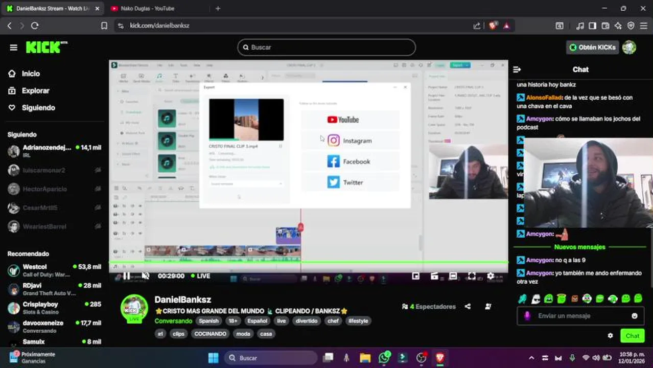
Task: Open File Explorer from taskbar
Action: pos(365,358)
